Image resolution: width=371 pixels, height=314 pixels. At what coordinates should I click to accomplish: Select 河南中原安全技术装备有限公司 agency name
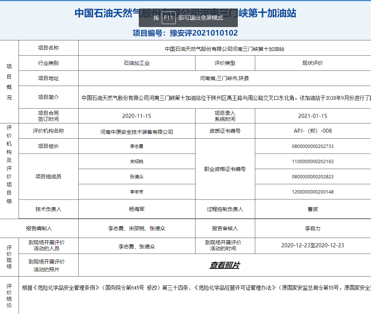(137, 132)
